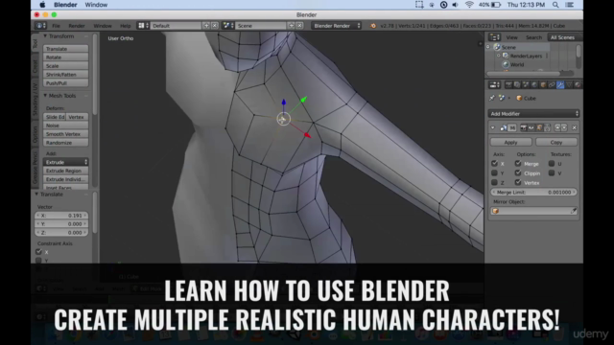The height and width of the screenshot is (345, 614).
Task: Open the File menu
Action: point(57,26)
